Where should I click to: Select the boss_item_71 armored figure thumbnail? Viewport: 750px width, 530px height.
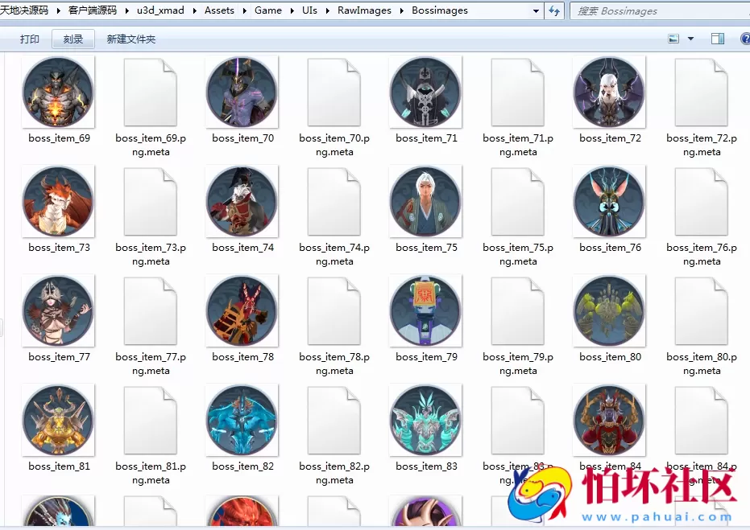(x=425, y=92)
